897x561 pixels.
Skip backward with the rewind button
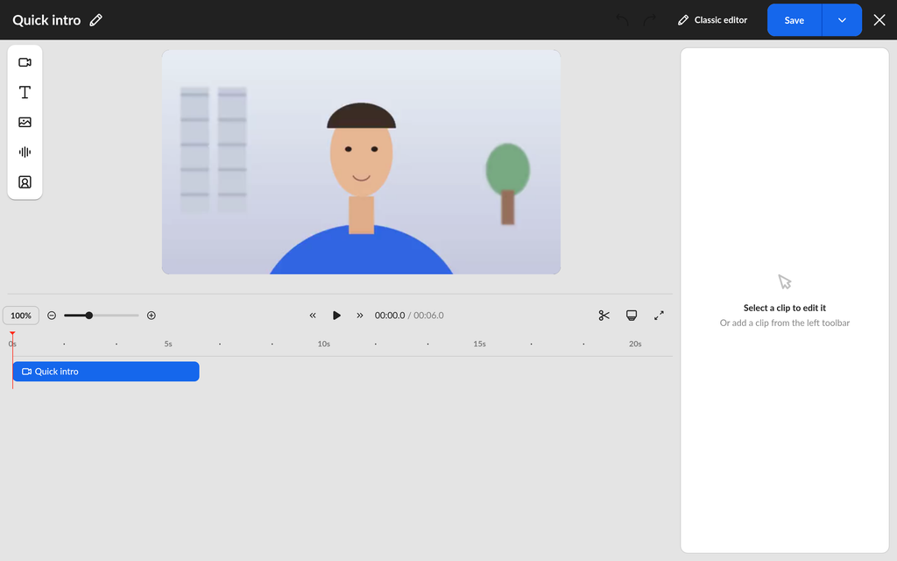313,316
